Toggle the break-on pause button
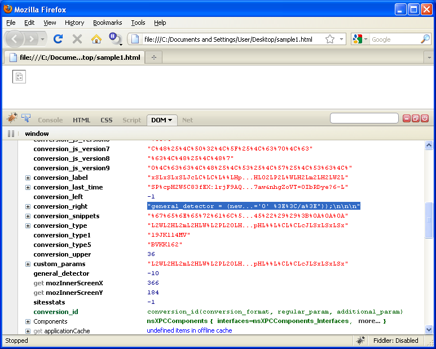The width and height of the screenshot is (436, 349). 11,134
